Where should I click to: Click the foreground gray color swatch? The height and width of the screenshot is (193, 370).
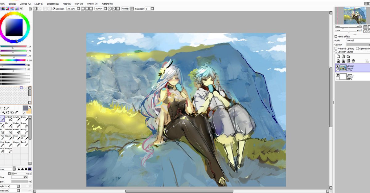pyautogui.click(x=25, y=108)
